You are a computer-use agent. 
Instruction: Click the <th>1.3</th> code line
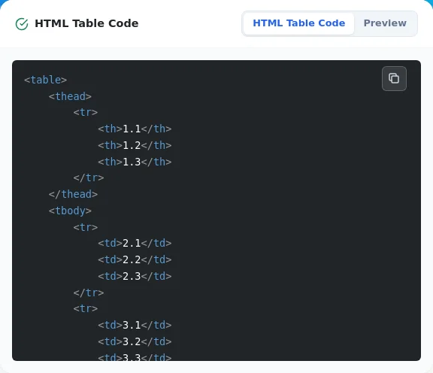pos(135,162)
